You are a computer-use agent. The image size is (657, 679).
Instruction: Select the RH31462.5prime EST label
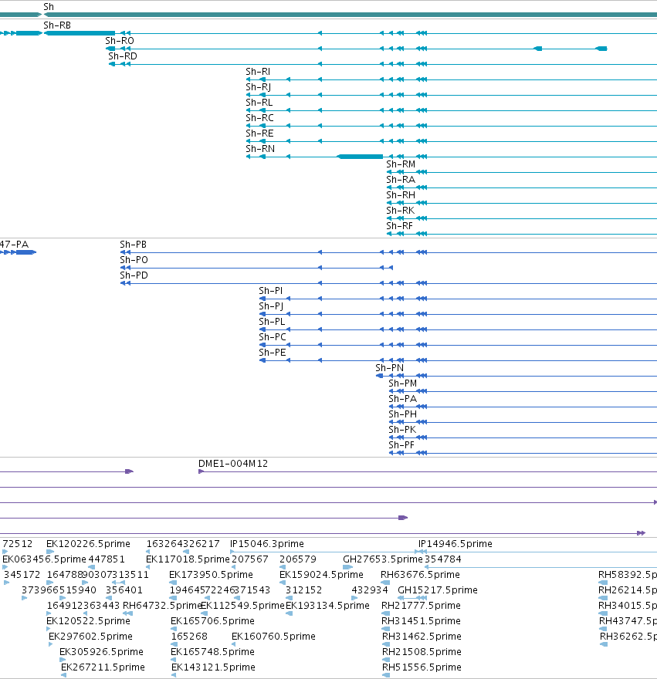[x=422, y=637]
